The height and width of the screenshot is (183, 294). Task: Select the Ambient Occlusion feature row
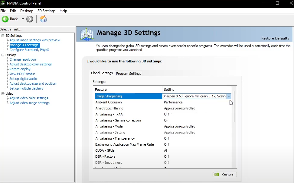coord(109,102)
